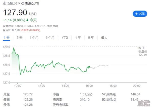152x109 pixels.
Task: Select the 最大 range tab
Action: click(x=104, y=38)
